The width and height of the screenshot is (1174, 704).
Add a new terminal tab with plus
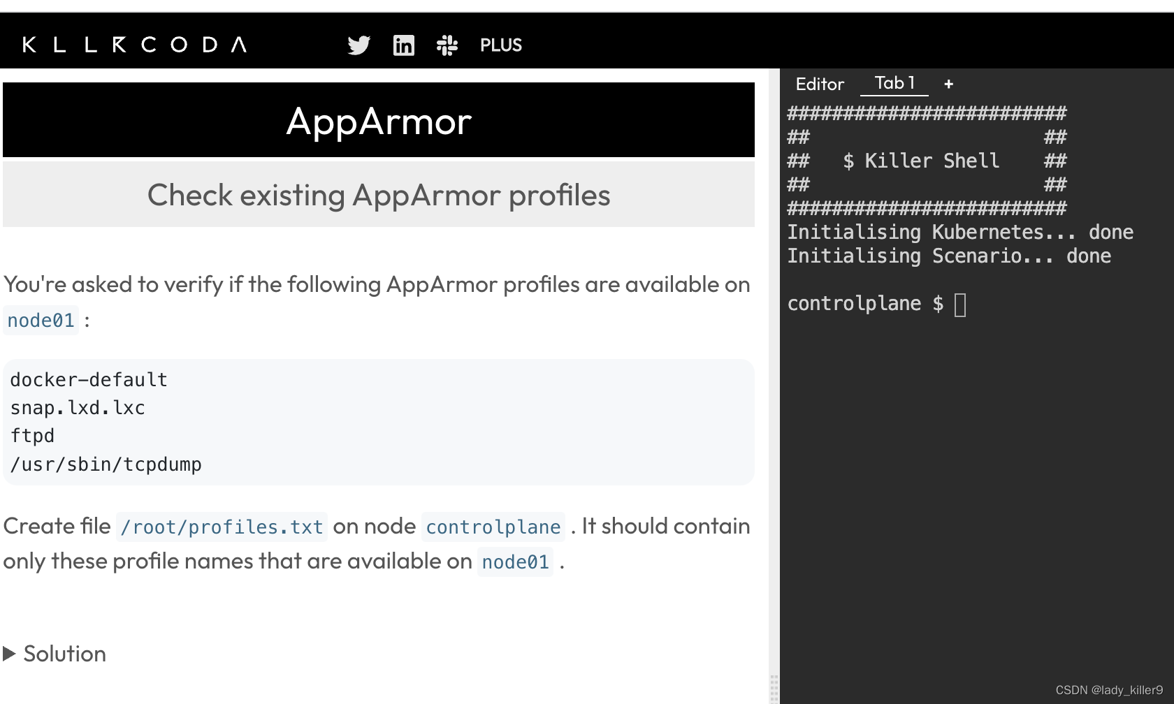(x=948, y=84)
